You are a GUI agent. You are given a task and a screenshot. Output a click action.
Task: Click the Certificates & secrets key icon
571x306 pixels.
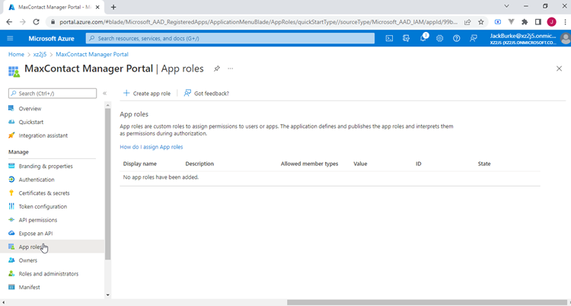(x=11, y=193)
